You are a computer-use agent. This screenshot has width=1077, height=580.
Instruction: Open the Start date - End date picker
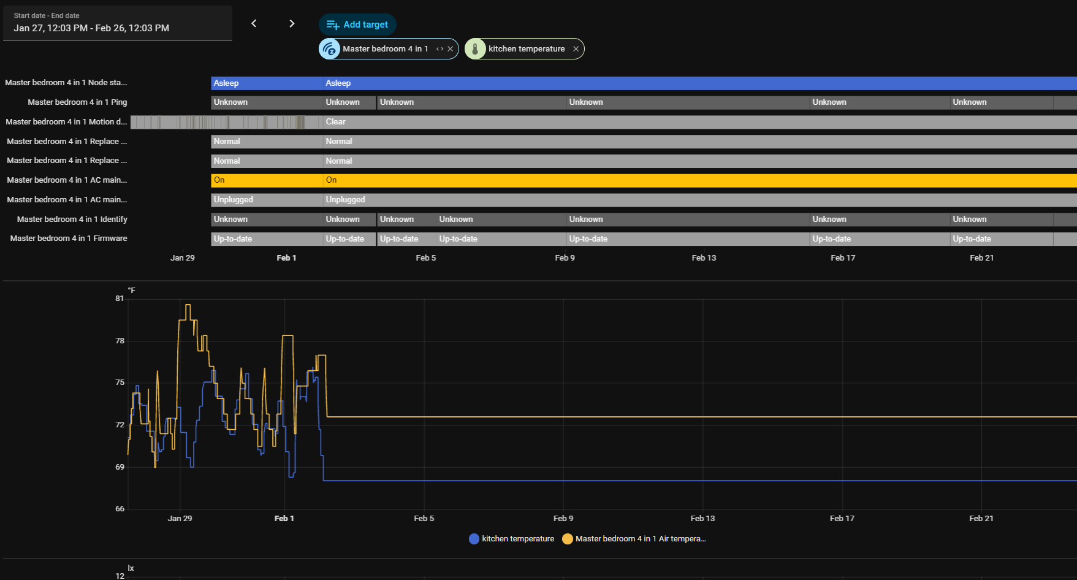[x=118, y=23]
